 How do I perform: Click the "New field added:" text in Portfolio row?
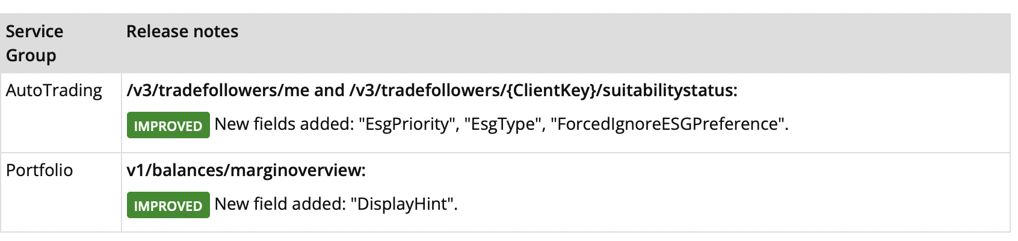point(280,204)
